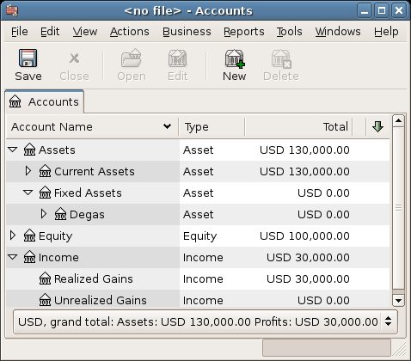Click the bank icon beside Unrealized Gains
411x361 pixels.
click(x=45, y=300)
